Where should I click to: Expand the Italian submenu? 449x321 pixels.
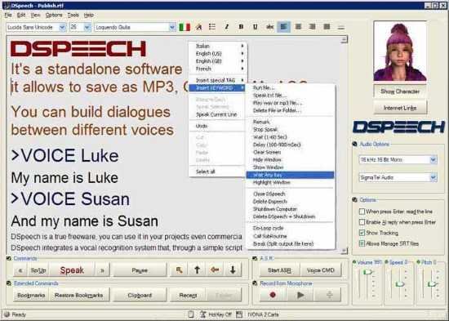pos(218,46)
